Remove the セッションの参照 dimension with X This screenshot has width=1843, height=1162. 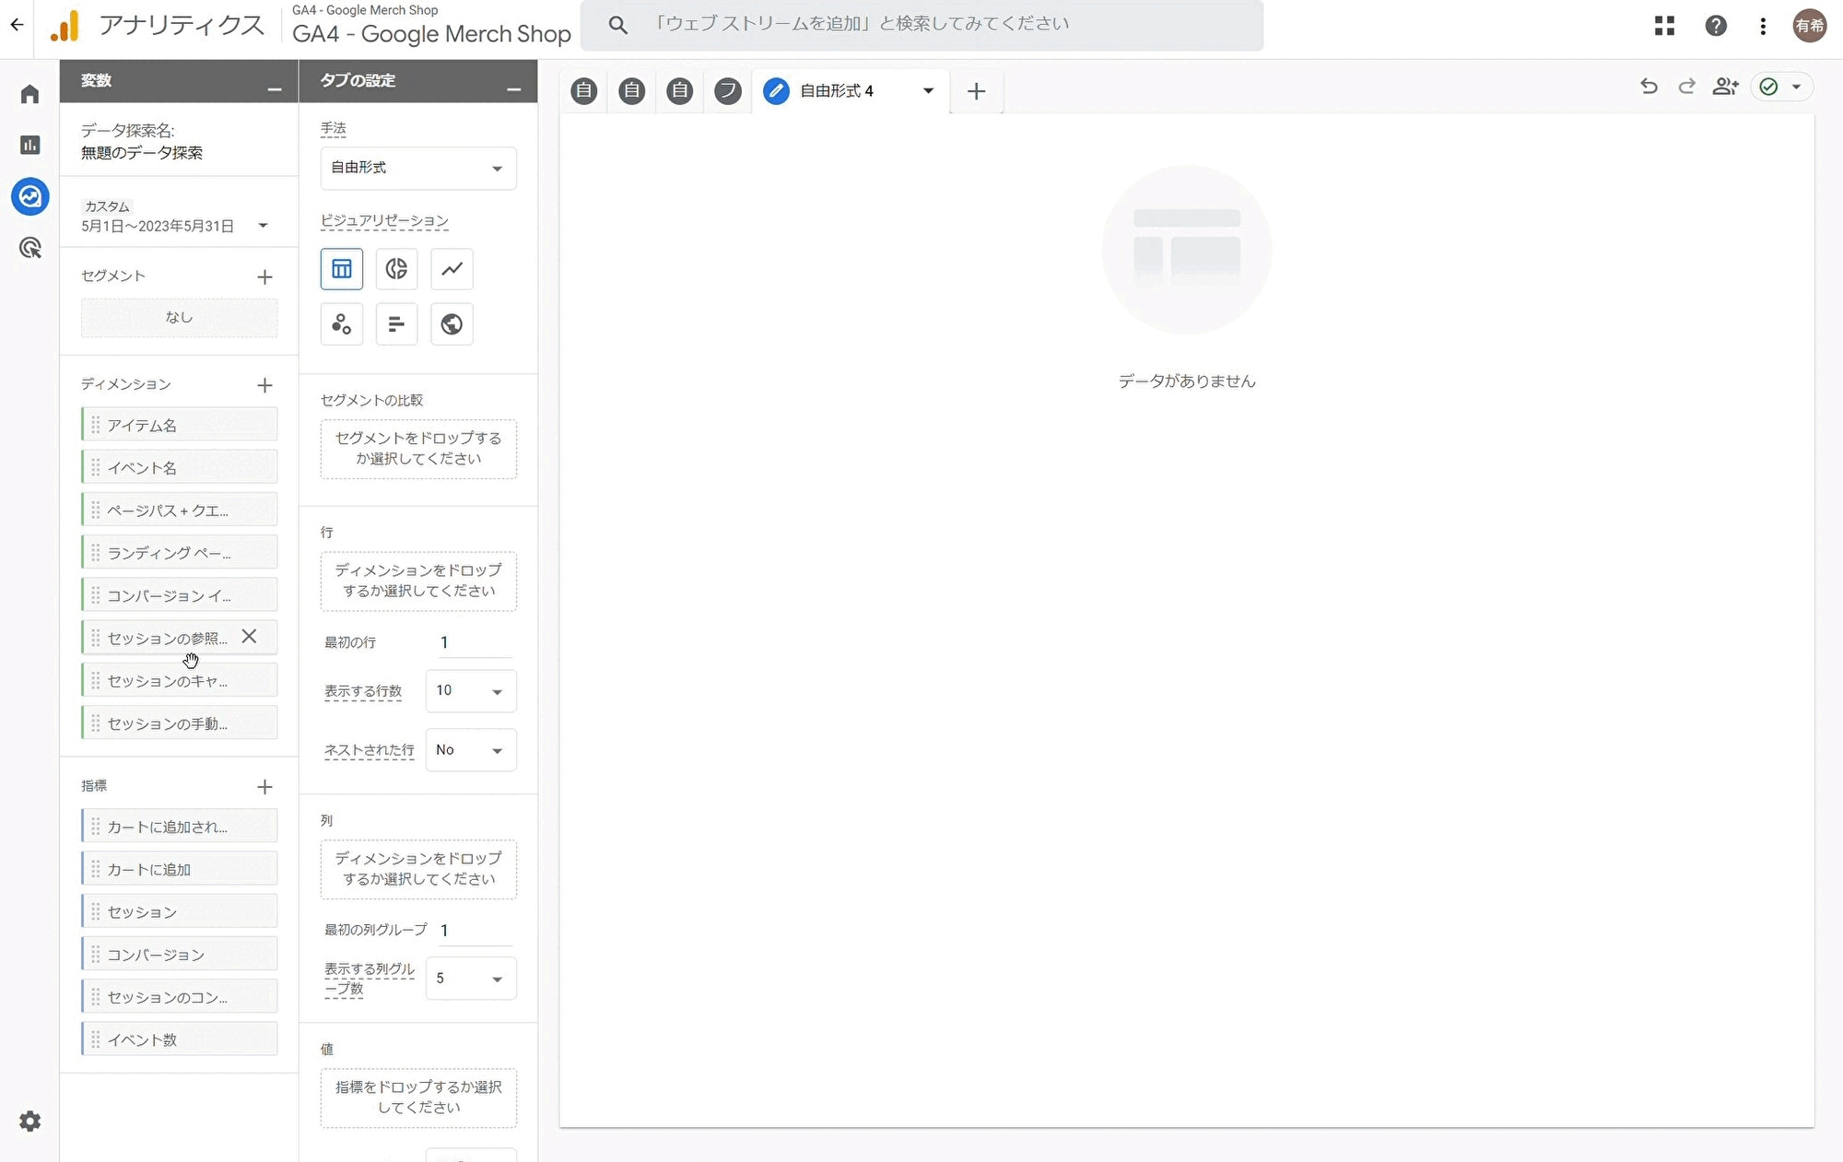coord(249,637)
